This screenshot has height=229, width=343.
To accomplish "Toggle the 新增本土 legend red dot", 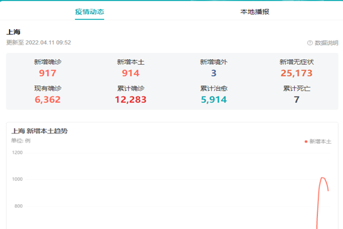I will [x=306, y=141].
